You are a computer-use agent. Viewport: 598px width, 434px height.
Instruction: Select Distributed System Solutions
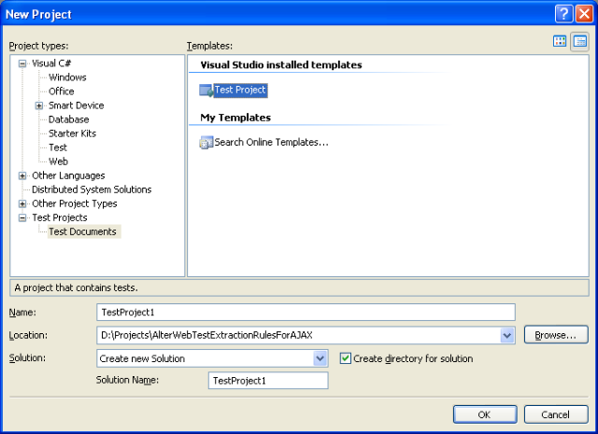coord(92,189)
